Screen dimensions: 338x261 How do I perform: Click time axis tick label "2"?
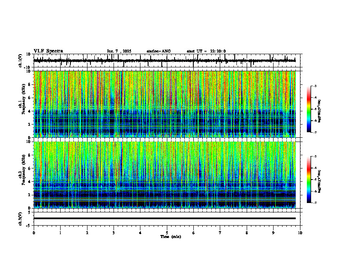click(x=87, y=233)
